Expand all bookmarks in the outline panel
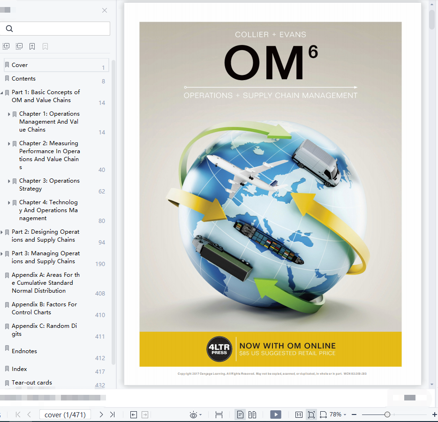The width and height of the screenshot is (438, 422). (6, 46)
